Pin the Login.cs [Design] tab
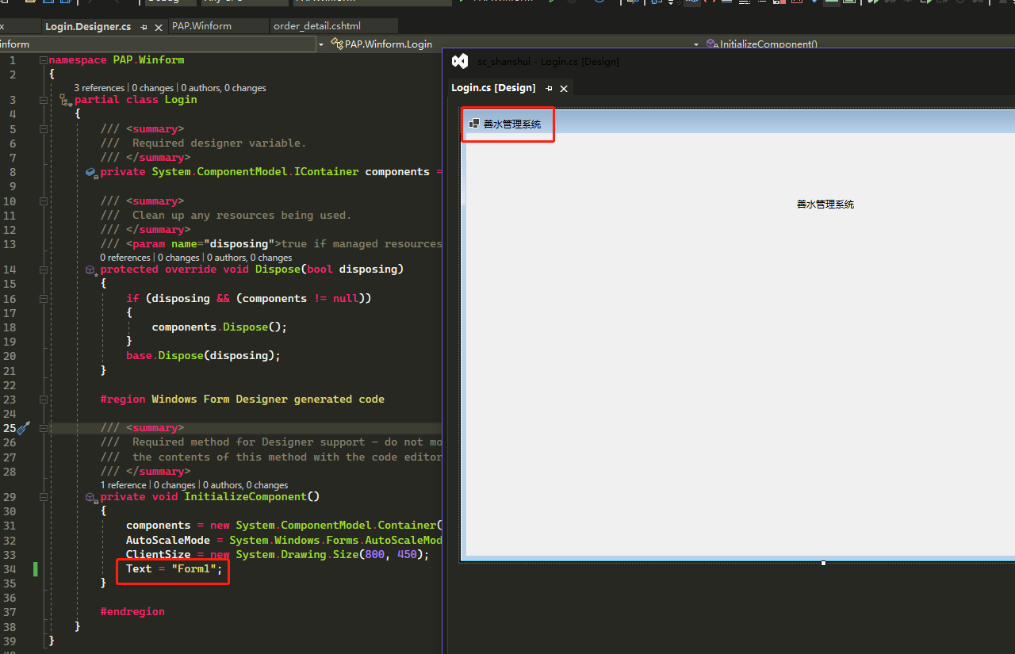The height and width of the screenshot is (654, 1015). pyautogui.click(x=549, y=88)
